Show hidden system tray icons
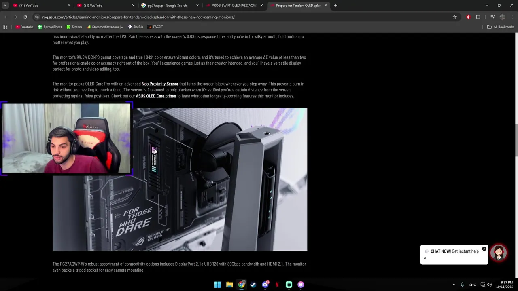This screenshot has width=518, height=291. click(454, 285)
